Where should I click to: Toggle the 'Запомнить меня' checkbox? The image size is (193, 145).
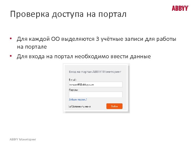click(70, 106)
